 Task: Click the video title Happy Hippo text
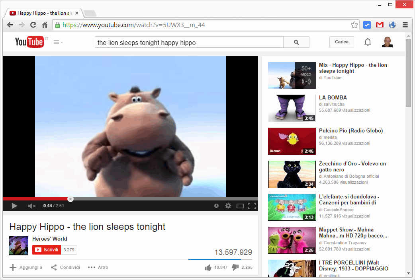click(87, 227)
